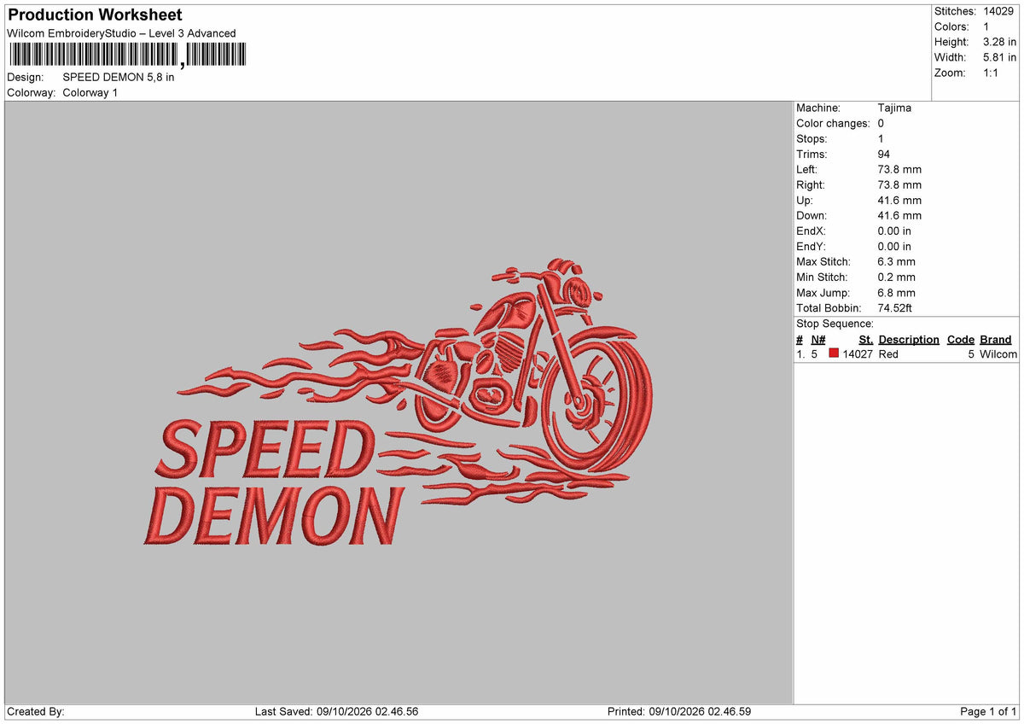Viewport: 1024px width, 724px height.
Task: Click the 'Description' column header
Action: [909, 340]
